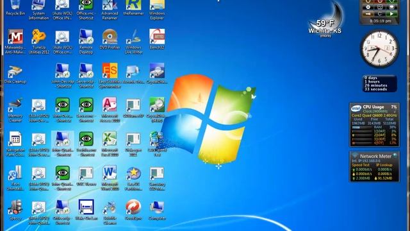This screenshot has height=231, width=410.
Task: Open the Windows Explorer shortcut
Action: [x=157, y=10]
